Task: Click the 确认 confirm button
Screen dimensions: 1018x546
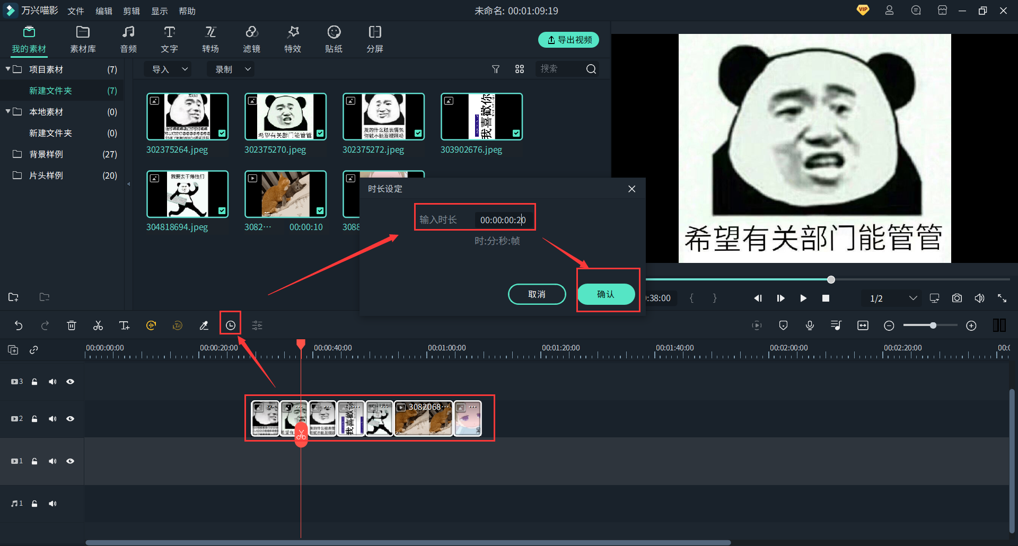Action: point(607,294)
